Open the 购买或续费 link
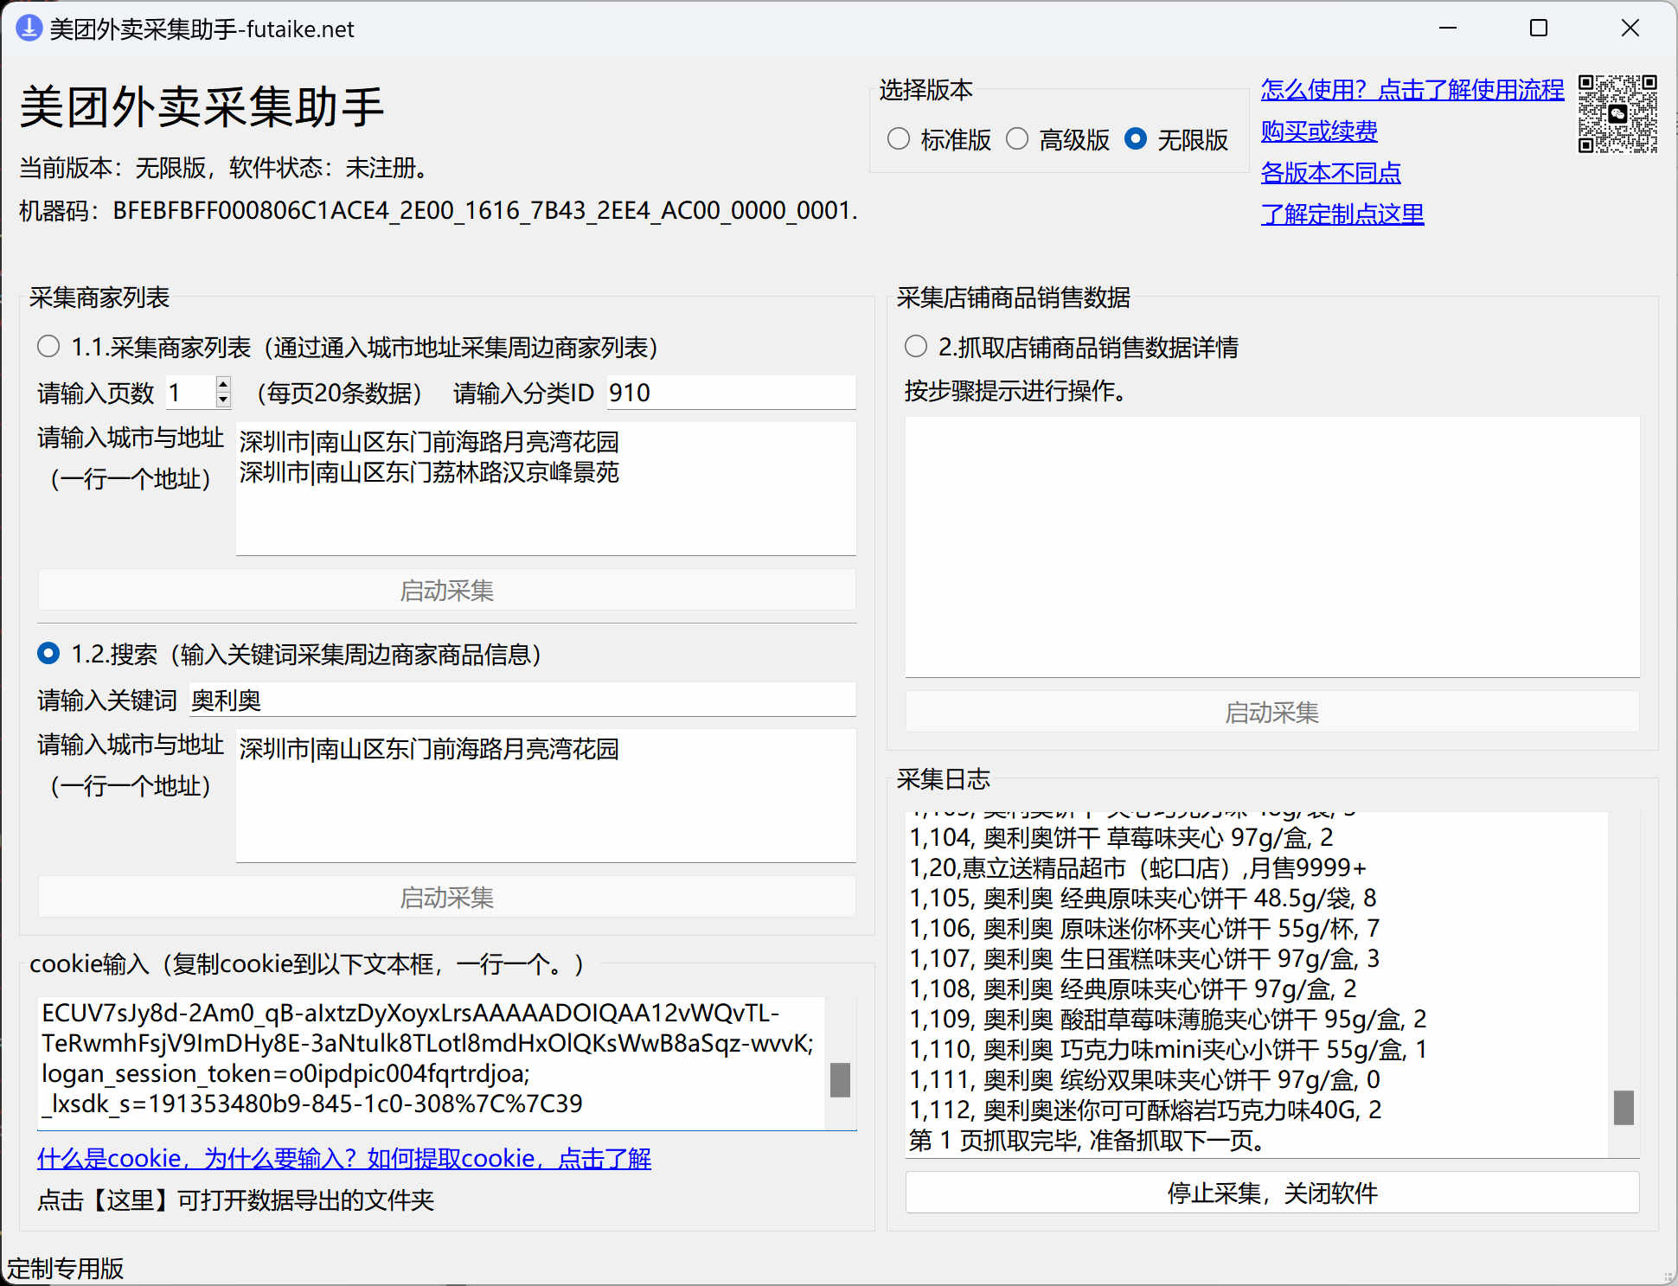The image size is (1678, 1286). (x=1319, y=131)
